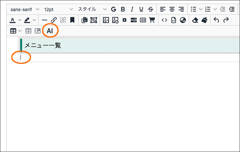Insert a numbered list
Screen dimensions: 240x152
tap(208, 9)
